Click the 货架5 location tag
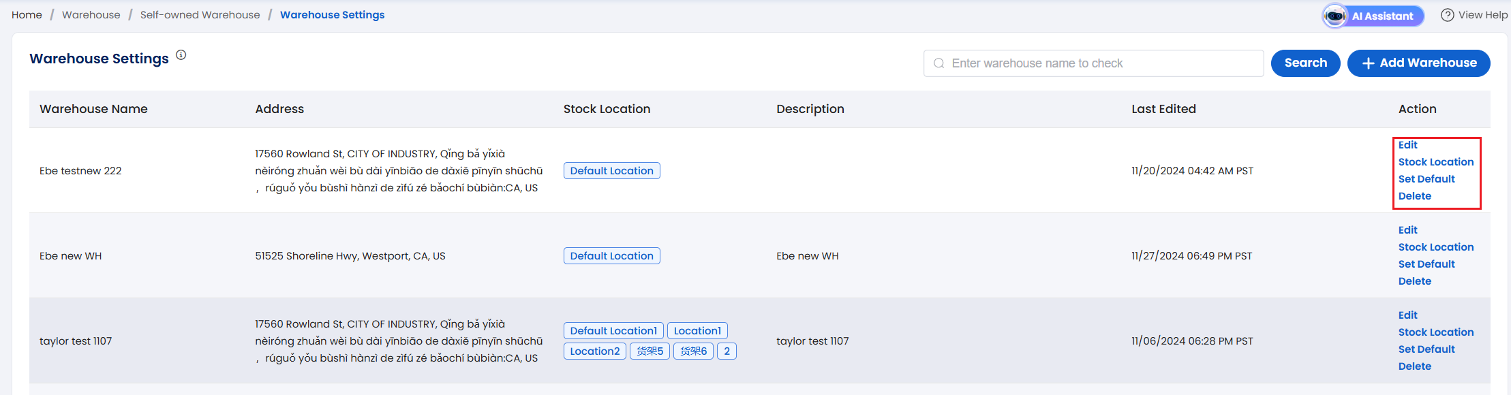The height and width of the screenshot is (395, 1511). [650, 351]
